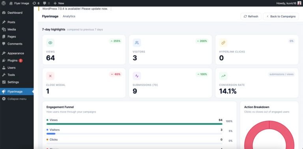Go to the Posts menu
Viewport: 303px width, 149px height.
(17, 22)
